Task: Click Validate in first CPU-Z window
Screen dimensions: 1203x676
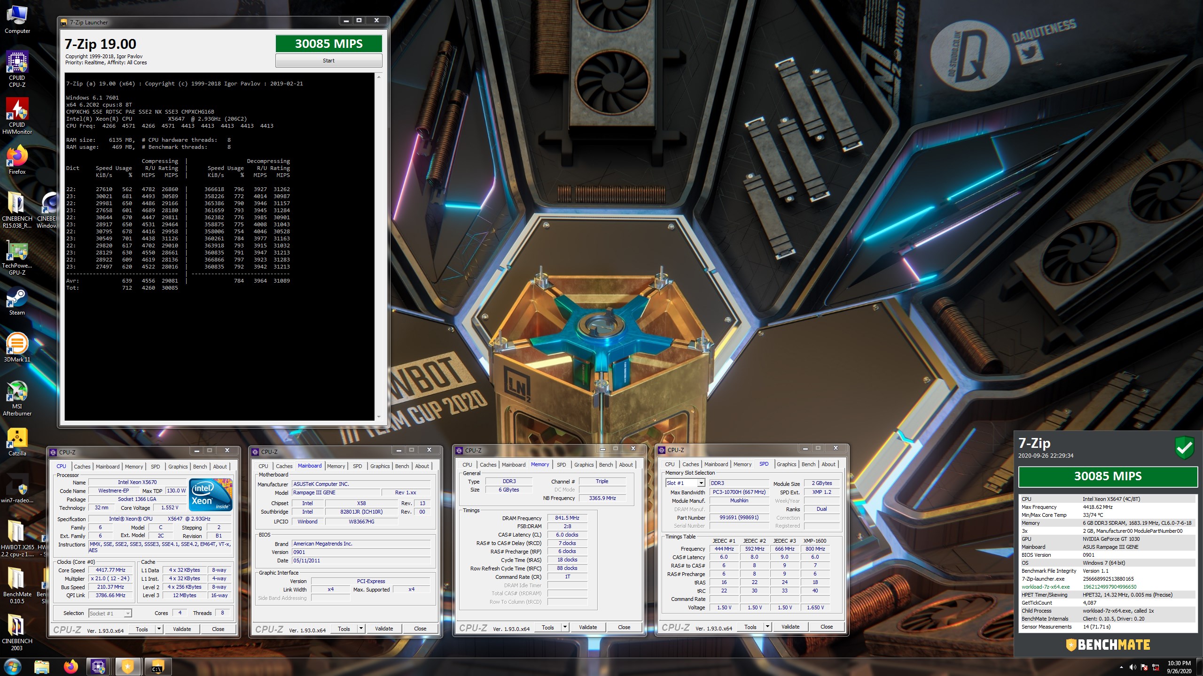Action: pos(182,629)
